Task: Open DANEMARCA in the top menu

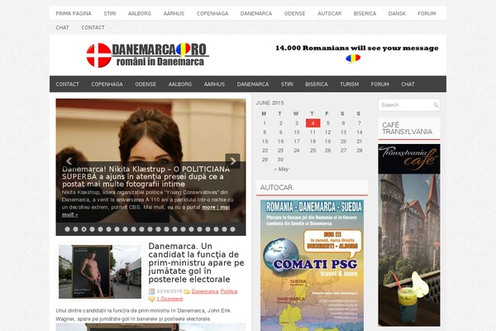Action: click(x=256, y=13)
